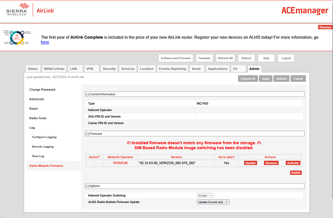Select the Location tab
333x218 pixels.
click(147, 69)
